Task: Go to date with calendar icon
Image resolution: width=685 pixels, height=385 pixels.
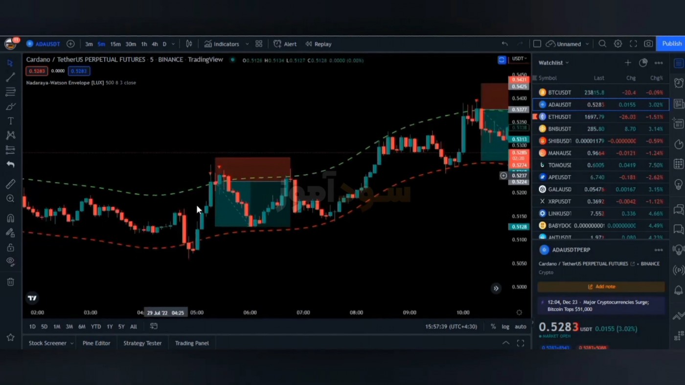Action: point(154,326)
